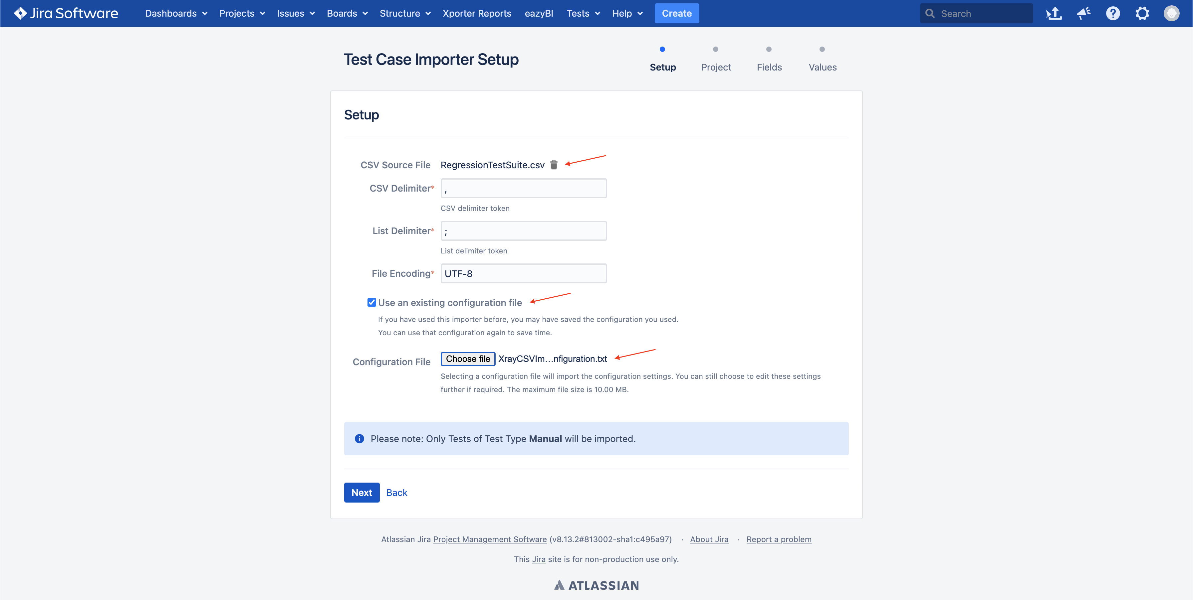Focus the List Delimiter input field
Screen dimensions: 1193x600
(x=523, y=231)
